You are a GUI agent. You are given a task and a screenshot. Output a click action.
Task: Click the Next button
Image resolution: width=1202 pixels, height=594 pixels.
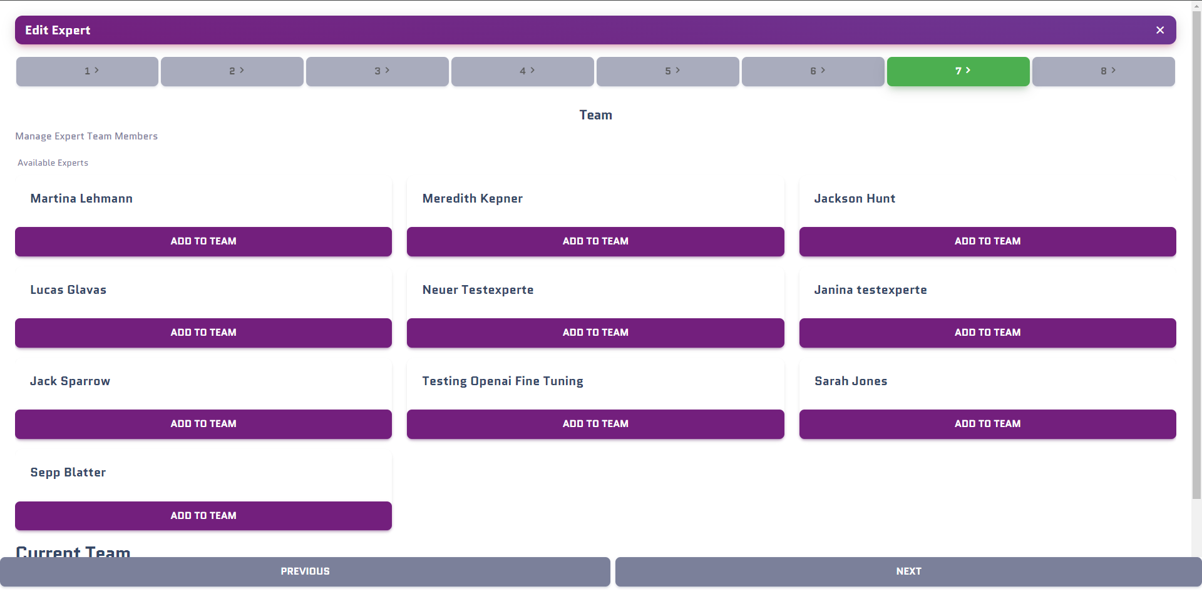(x=908, y=571)
